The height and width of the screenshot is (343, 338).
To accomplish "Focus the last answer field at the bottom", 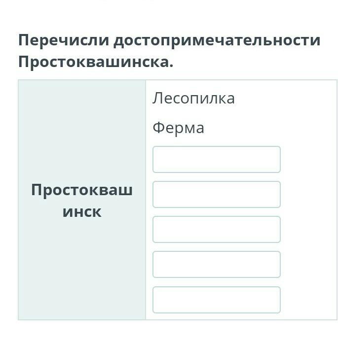I will click(216, 300).
